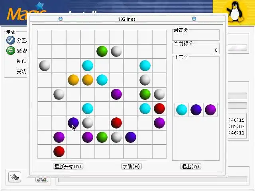Ask for a hint with 求助(H)

(131, 166)
